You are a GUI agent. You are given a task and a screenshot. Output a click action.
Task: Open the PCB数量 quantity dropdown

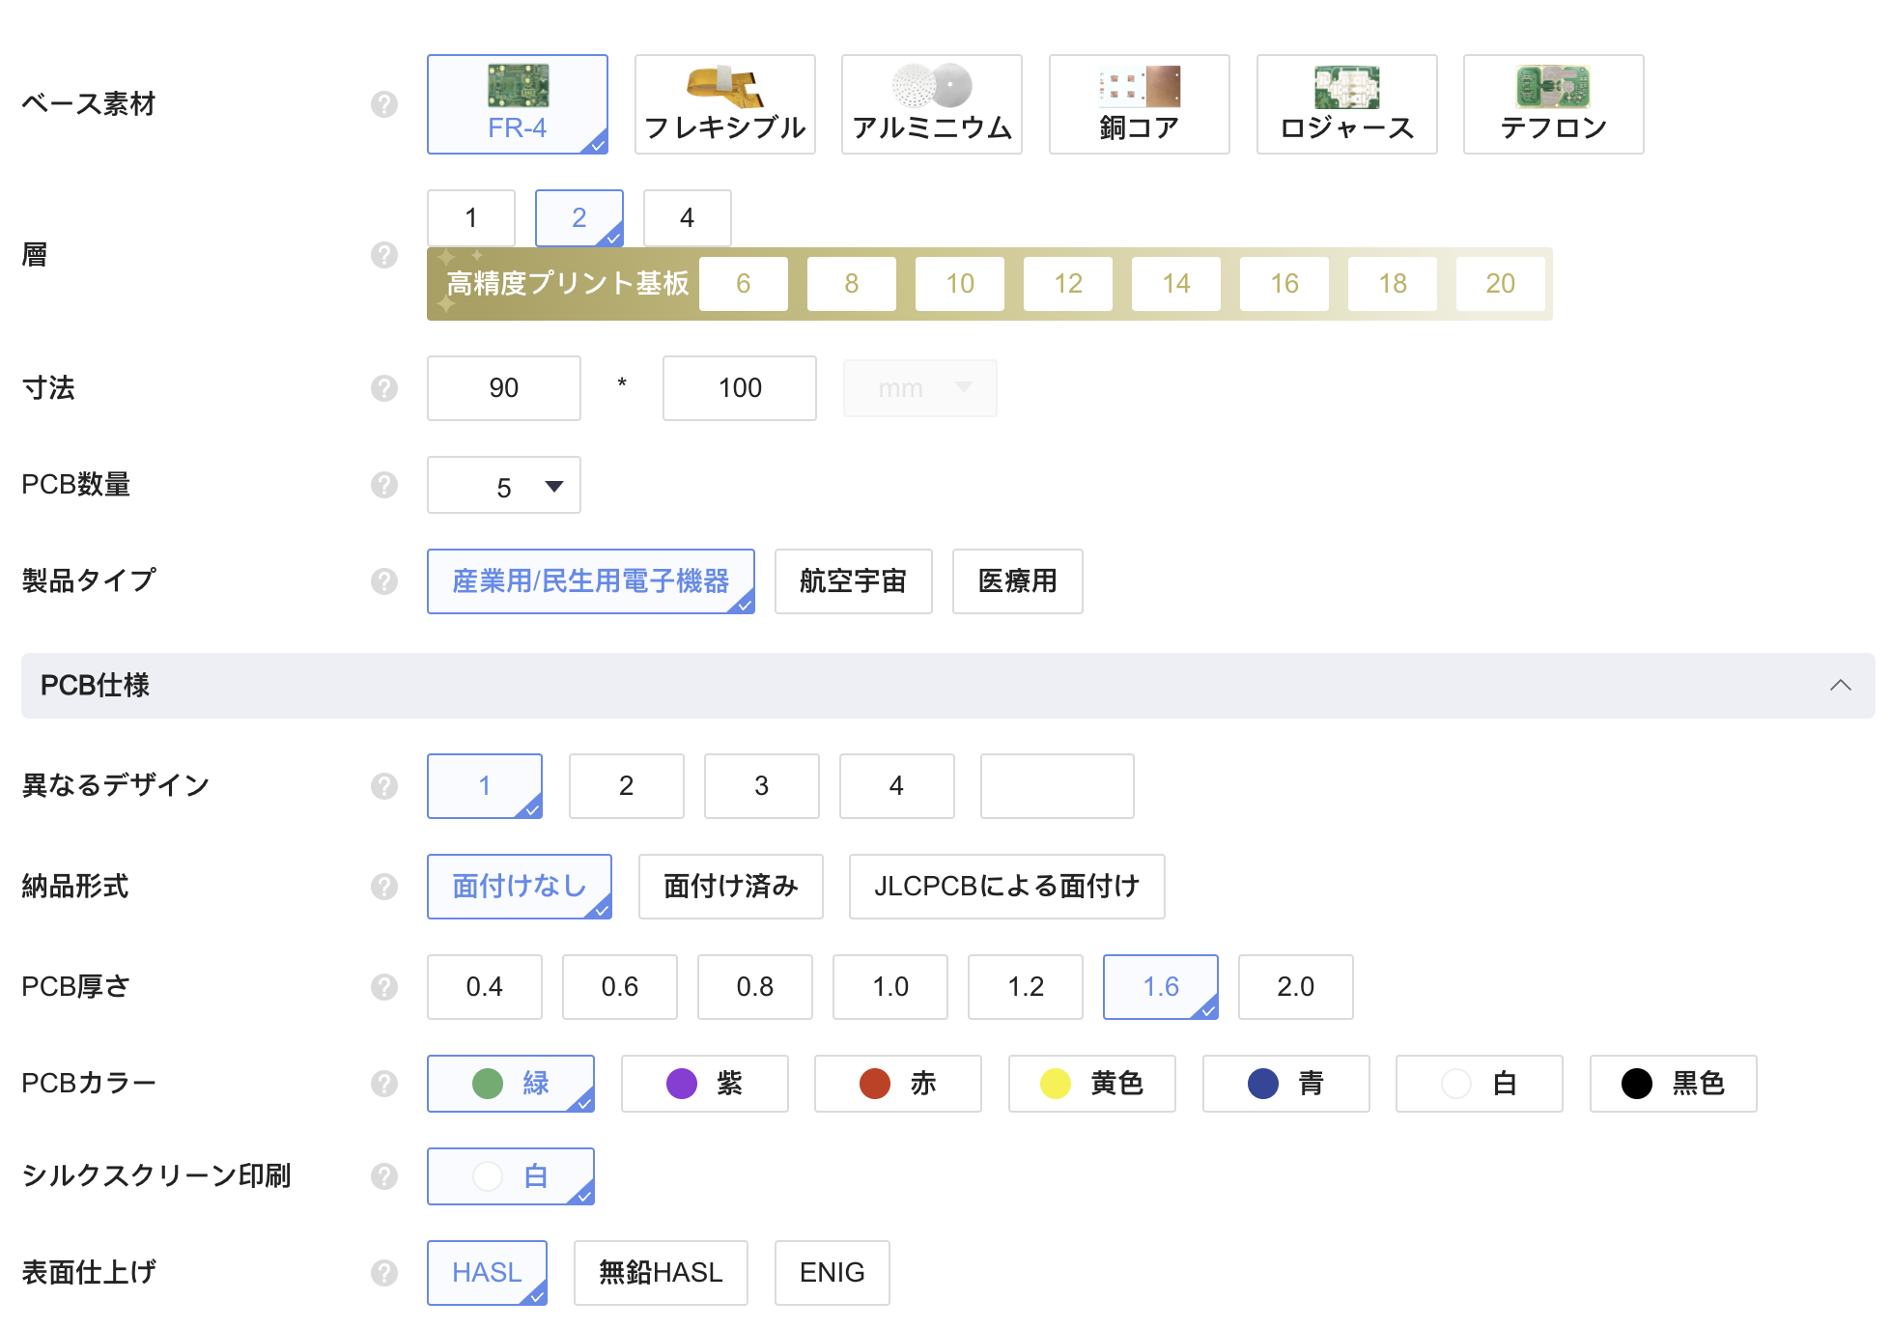[504, 485]
